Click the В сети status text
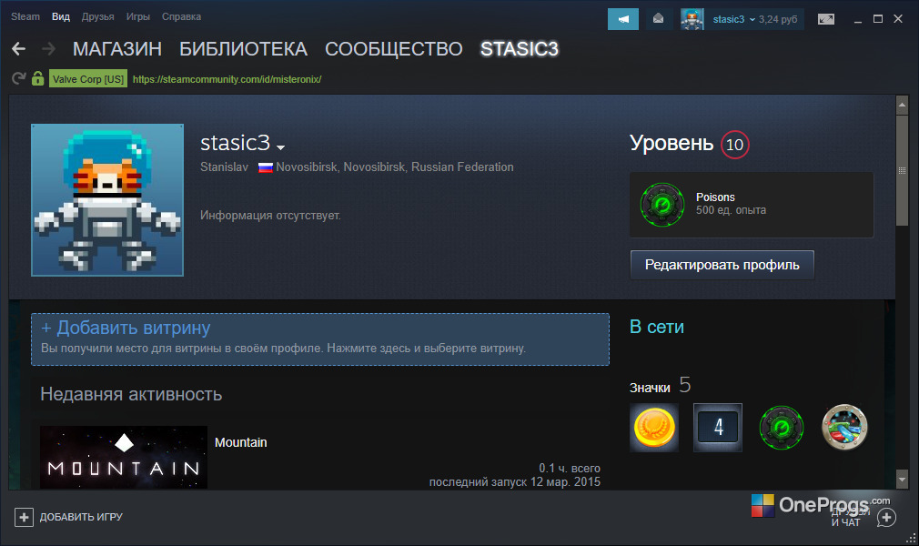The height and width of the screenshot is (546, 919). pyautogui.click(x=657, y=328)
